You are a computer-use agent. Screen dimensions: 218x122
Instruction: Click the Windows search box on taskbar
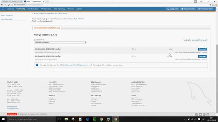tap(31, 119)
